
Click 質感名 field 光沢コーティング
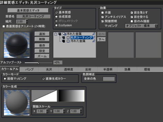[33, 16]
